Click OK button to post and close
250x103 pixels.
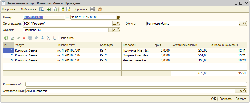pyautogui.click(x=213, y=99)
